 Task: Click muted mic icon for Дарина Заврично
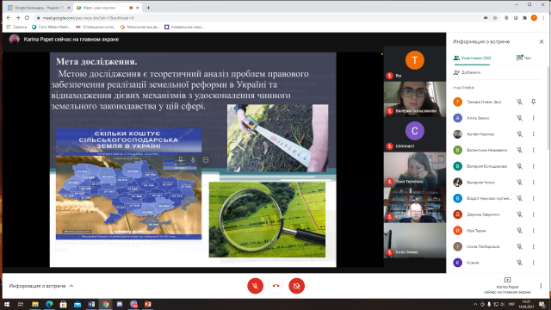(x=519, y=214)
